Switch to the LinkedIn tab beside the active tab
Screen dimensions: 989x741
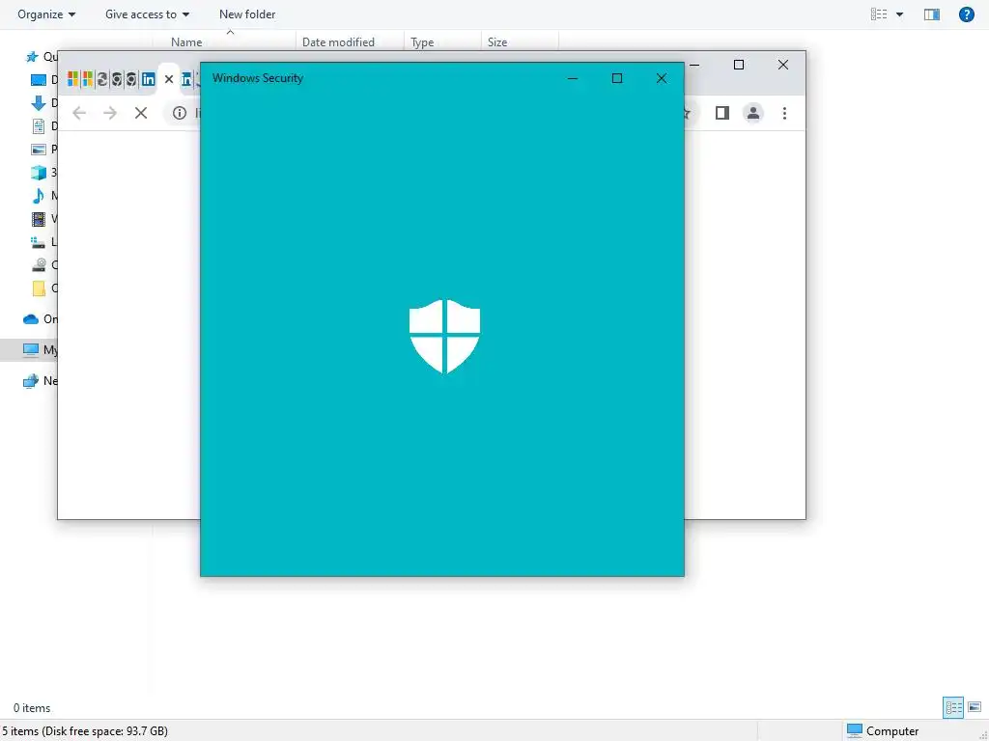148,79
